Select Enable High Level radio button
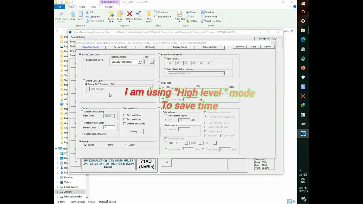Screen dimensions: 363x204 coord(84,60)
